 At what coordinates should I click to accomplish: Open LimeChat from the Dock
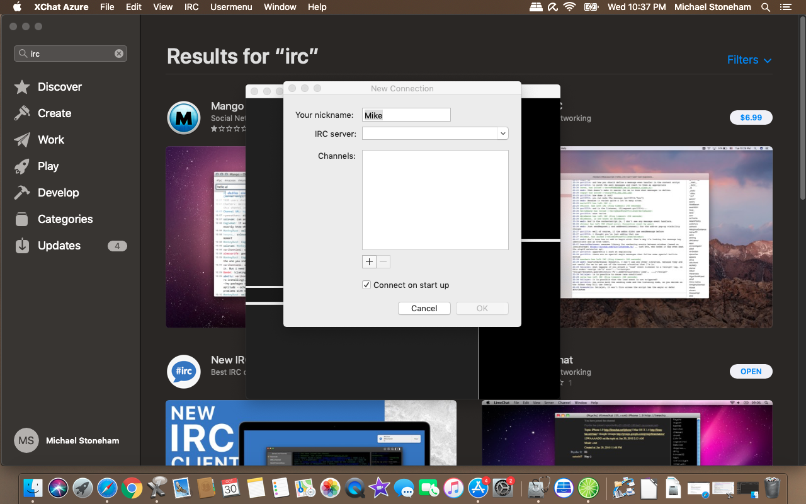click(x=588, y=488)
